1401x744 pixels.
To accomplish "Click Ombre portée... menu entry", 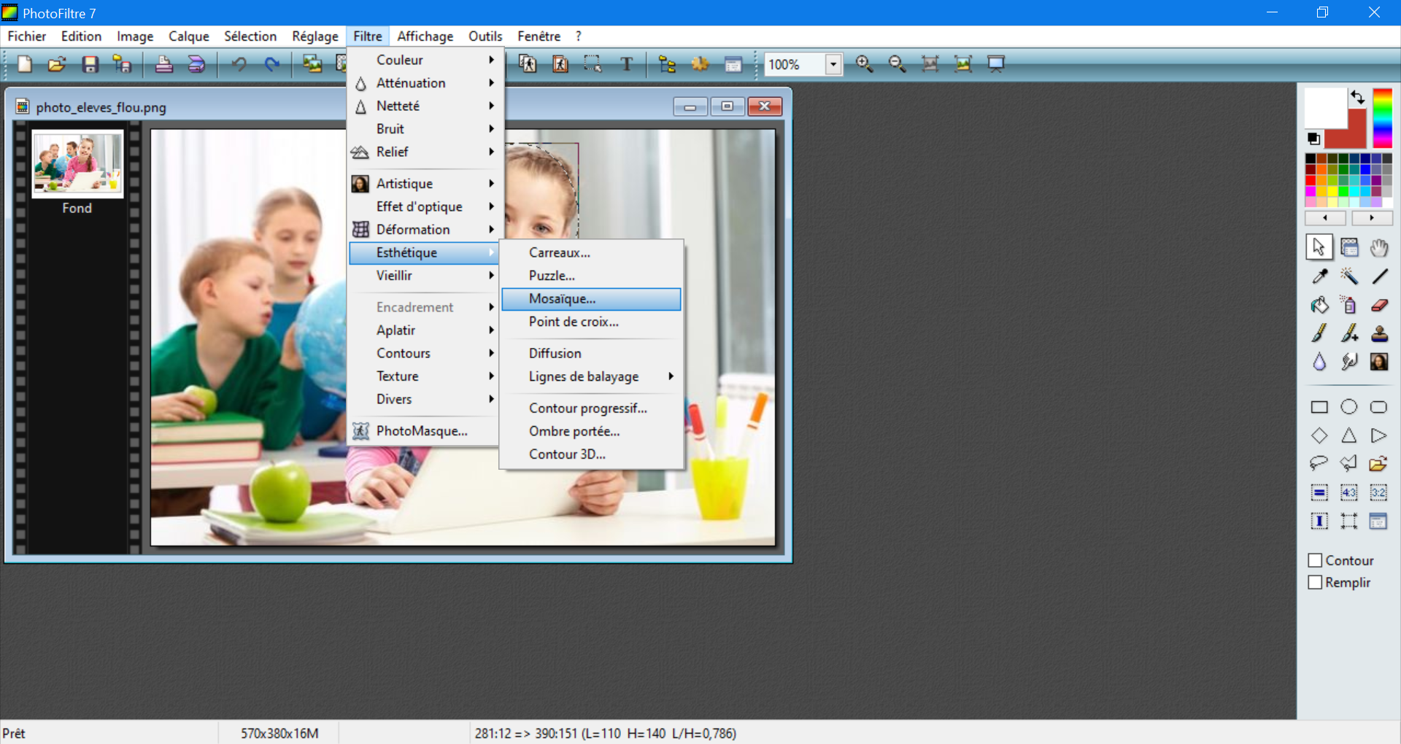I will click(x=574, y=431).
